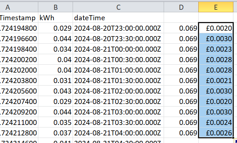The image size is (237, 143).
Task: Click timestamp cell ending 724209200
Action: point(19,112)
